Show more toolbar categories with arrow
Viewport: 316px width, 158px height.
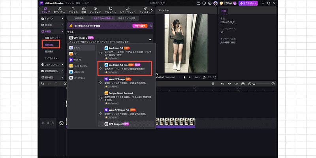[x=152, y=10]
